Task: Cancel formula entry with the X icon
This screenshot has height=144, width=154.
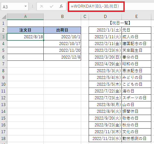Action: [42, 7]
